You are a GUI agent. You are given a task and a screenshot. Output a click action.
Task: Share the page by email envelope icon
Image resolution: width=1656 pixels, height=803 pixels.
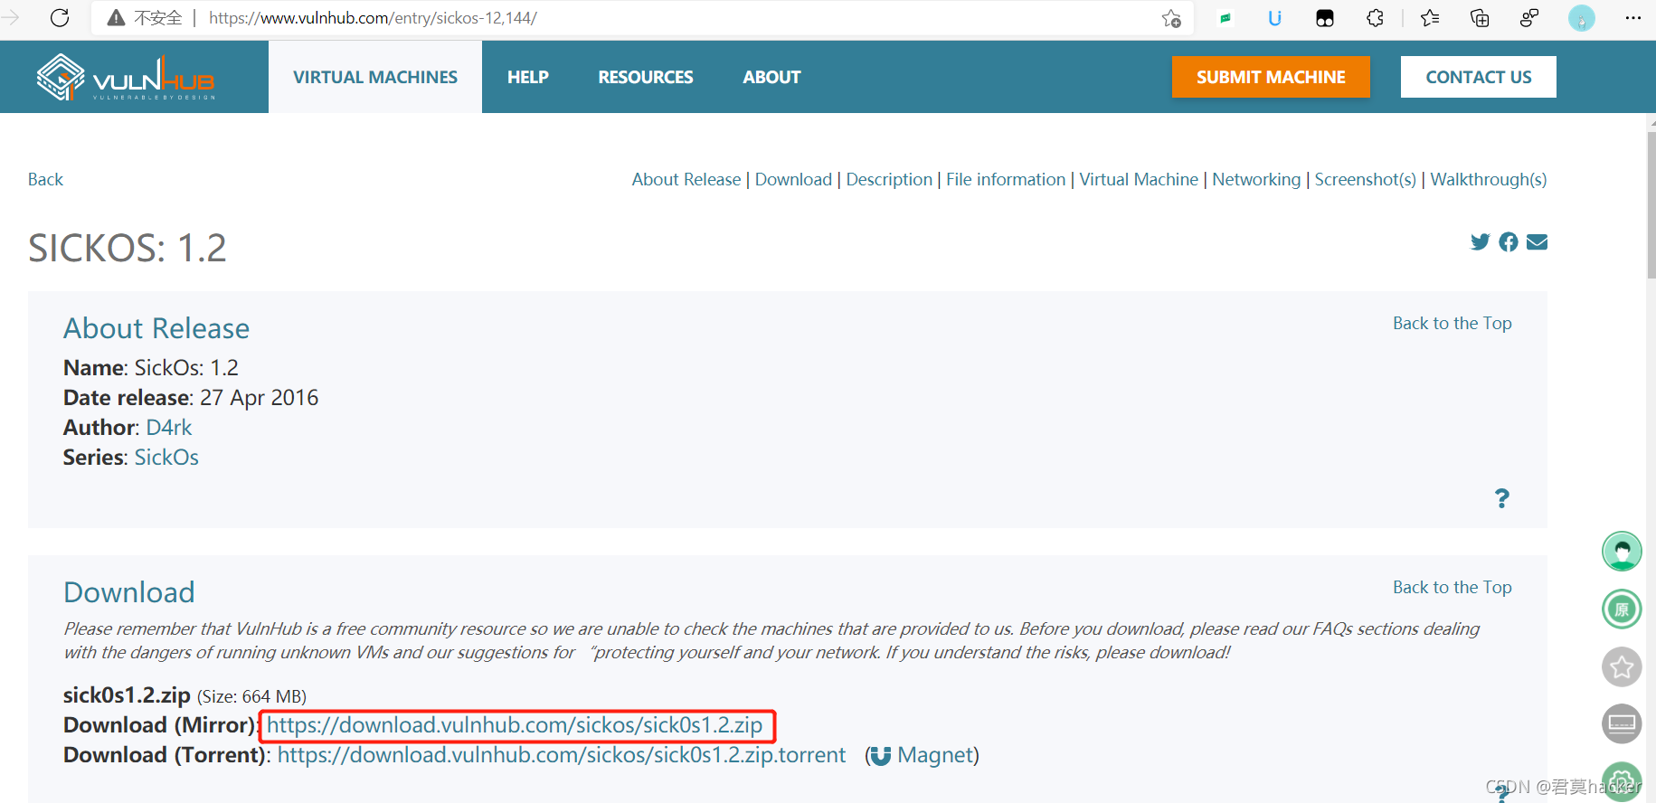click(x=1537, y=241)
